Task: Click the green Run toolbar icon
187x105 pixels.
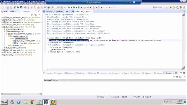Action: point(74,7)
